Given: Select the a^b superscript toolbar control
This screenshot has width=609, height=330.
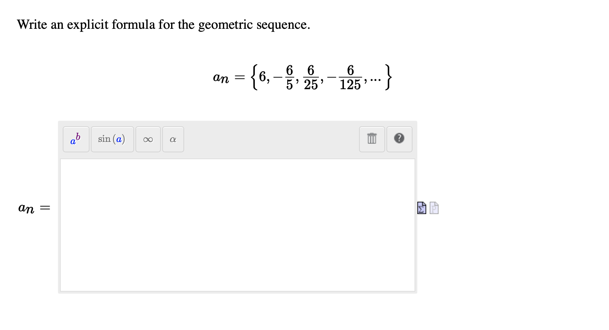Looking at the screenshot, I should [76, 139].
